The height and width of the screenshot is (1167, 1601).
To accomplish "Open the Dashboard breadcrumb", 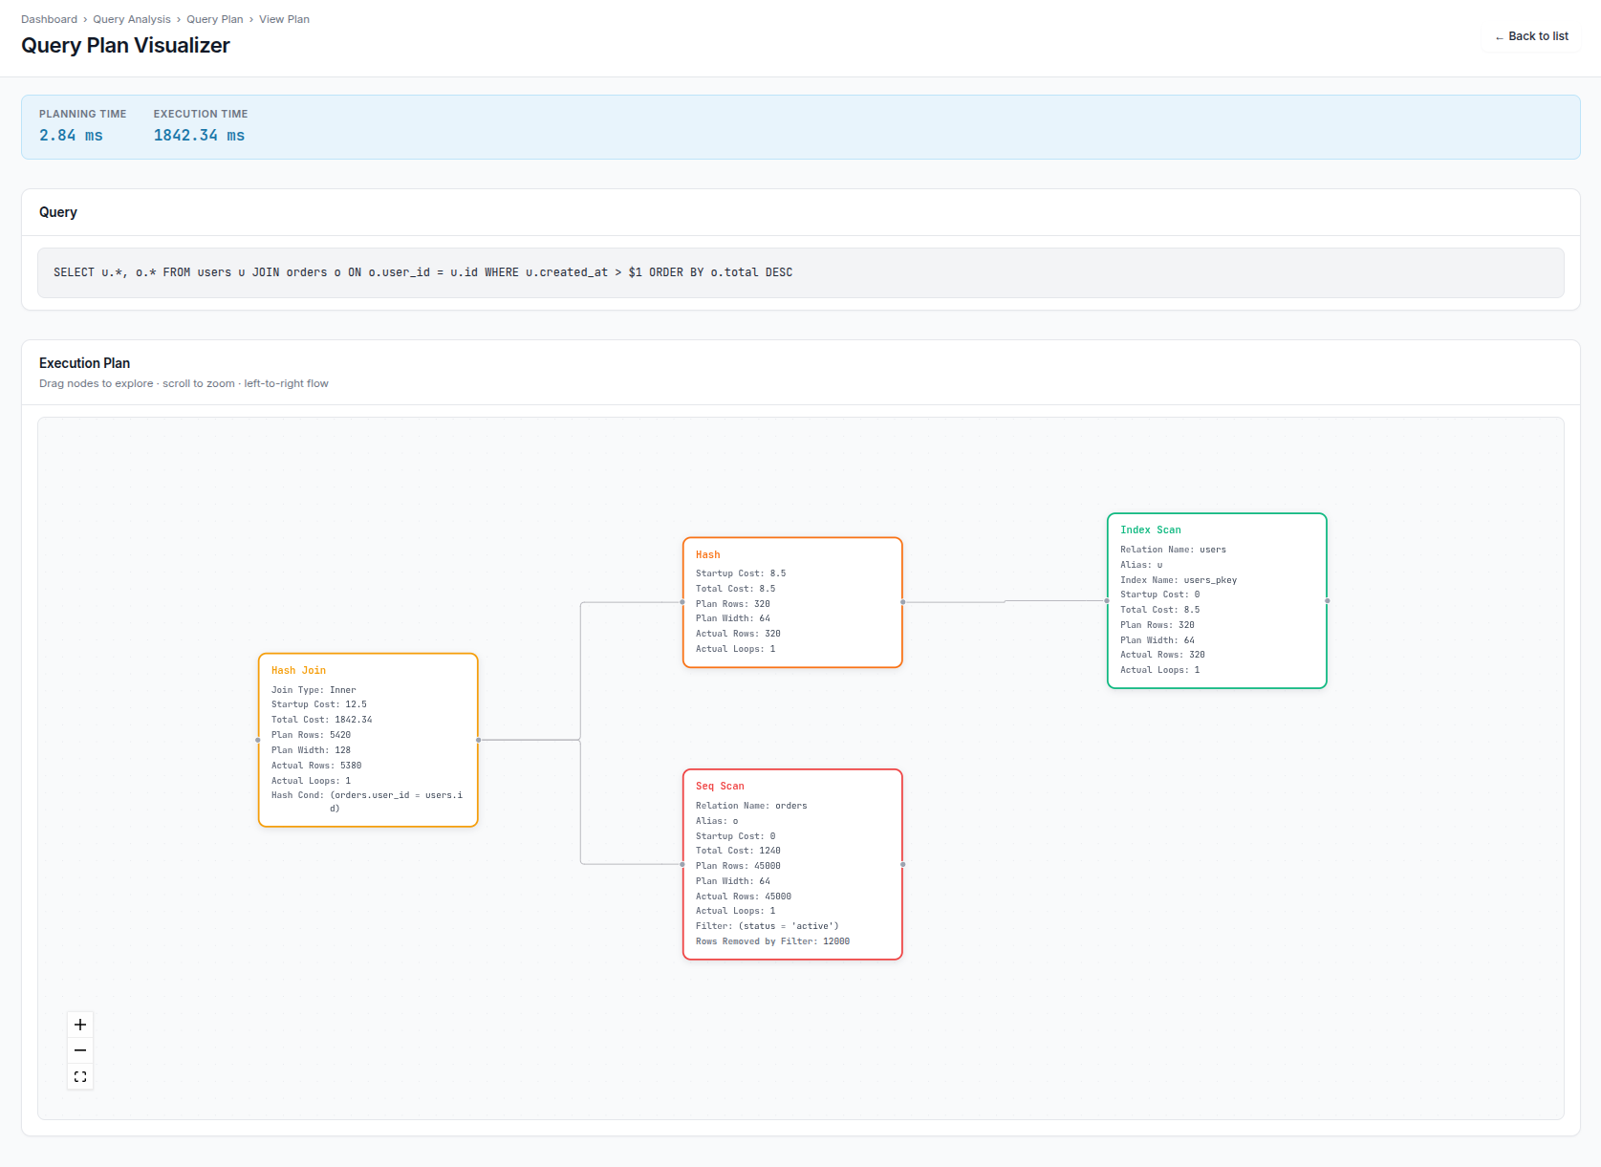I will [49, 19].
